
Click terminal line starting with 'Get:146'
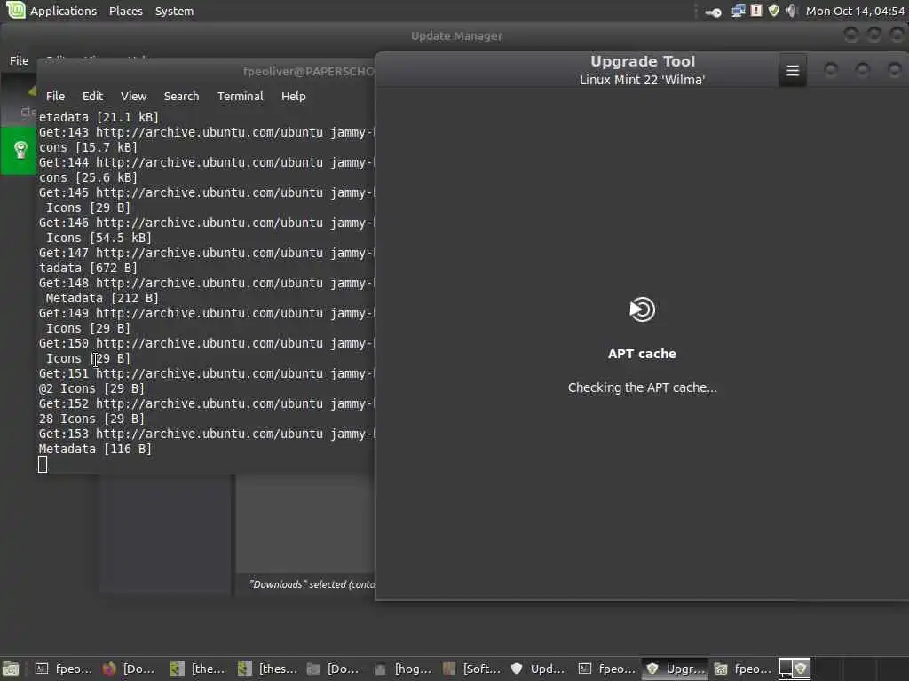click(x=206, y=223)
